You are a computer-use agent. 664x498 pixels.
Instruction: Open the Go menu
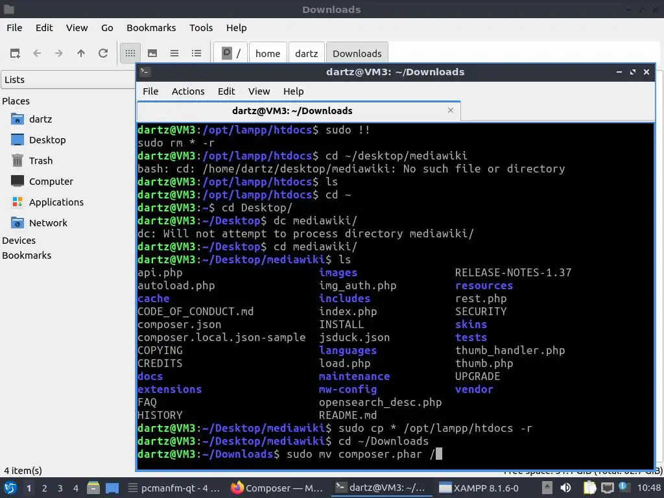pos(107,28)
